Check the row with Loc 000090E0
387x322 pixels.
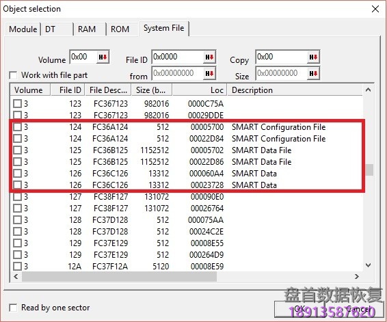click(x=17, y=197)
